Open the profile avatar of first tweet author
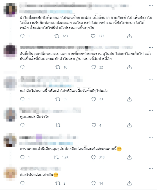 pyautogui.click(x=10, y=10)
